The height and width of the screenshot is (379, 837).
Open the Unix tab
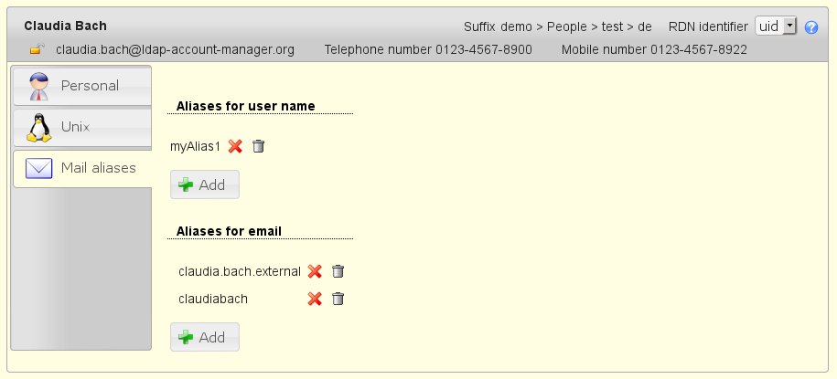(81, 127)
